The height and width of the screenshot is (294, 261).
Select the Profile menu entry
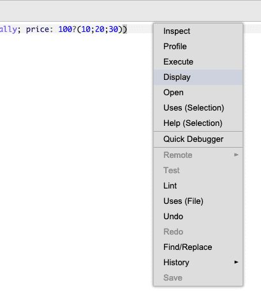point(198,47)
